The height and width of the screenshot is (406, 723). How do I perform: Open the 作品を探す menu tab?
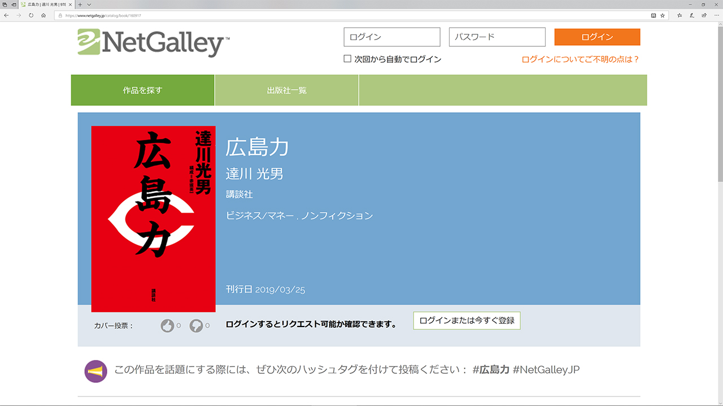(x=143, y=90)
